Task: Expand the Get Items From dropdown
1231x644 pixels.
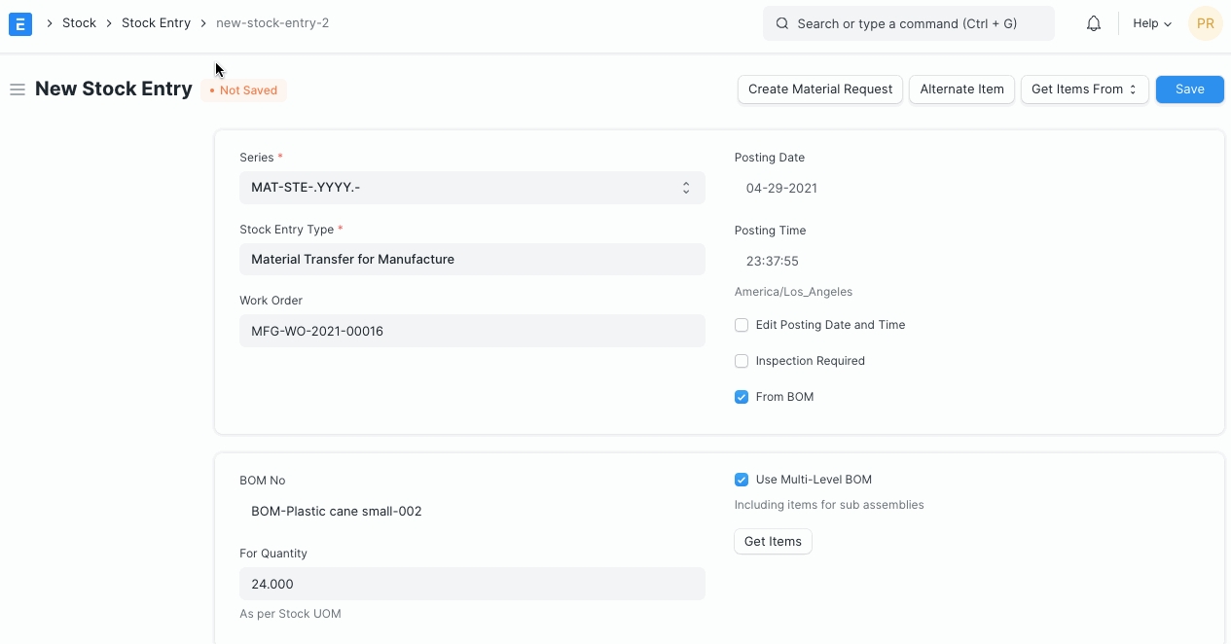Action: [1084, 89]
